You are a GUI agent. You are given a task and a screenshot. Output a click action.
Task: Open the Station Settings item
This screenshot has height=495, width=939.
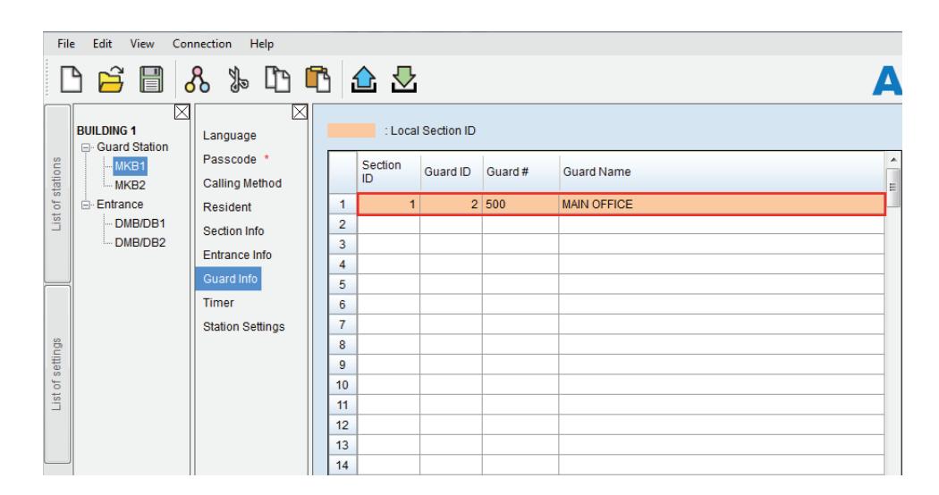pos(244,327)
